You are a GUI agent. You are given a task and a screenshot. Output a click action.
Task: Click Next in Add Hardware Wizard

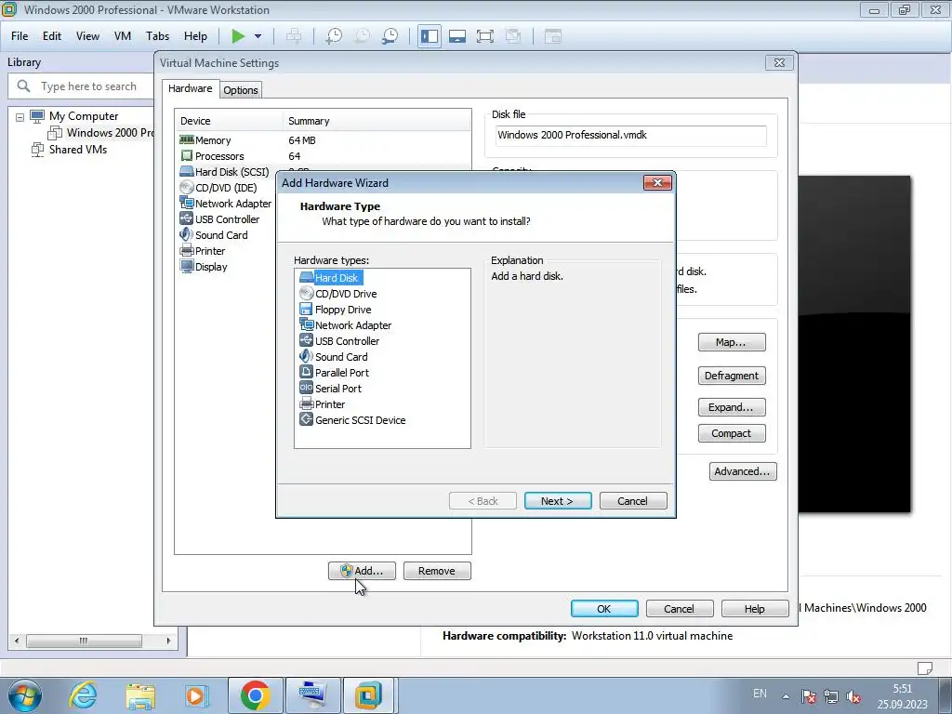(x=558, y=501)
